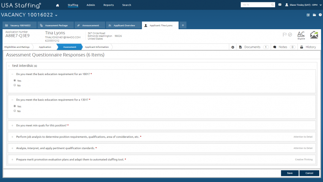Select No for 1301 education requirement
Viewport: 323px width, 182px height.
pyautogui.click(x=14, y=111)
